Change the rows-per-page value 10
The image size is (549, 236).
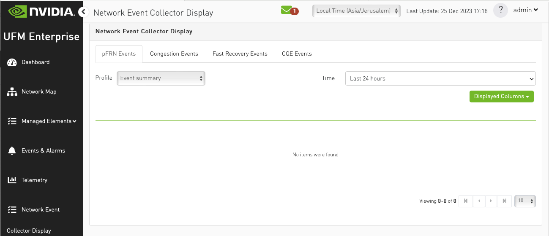[525, 201]
